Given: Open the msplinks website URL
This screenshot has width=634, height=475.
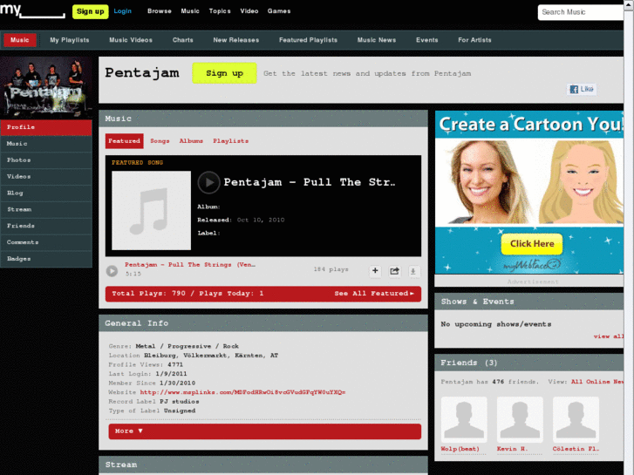Looking at the screenshot, I should coord(242,392).
